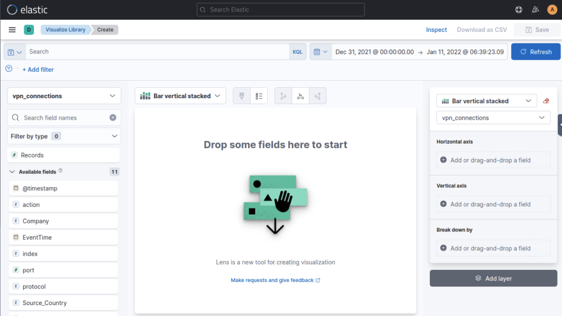This screenshot has width=562, height=316.
Task: Select the protocol field
Action: [64, 286]
